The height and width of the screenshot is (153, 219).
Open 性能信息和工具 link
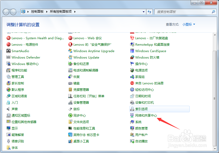point(84,128)
